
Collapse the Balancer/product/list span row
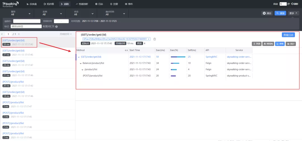pos(81,63)
